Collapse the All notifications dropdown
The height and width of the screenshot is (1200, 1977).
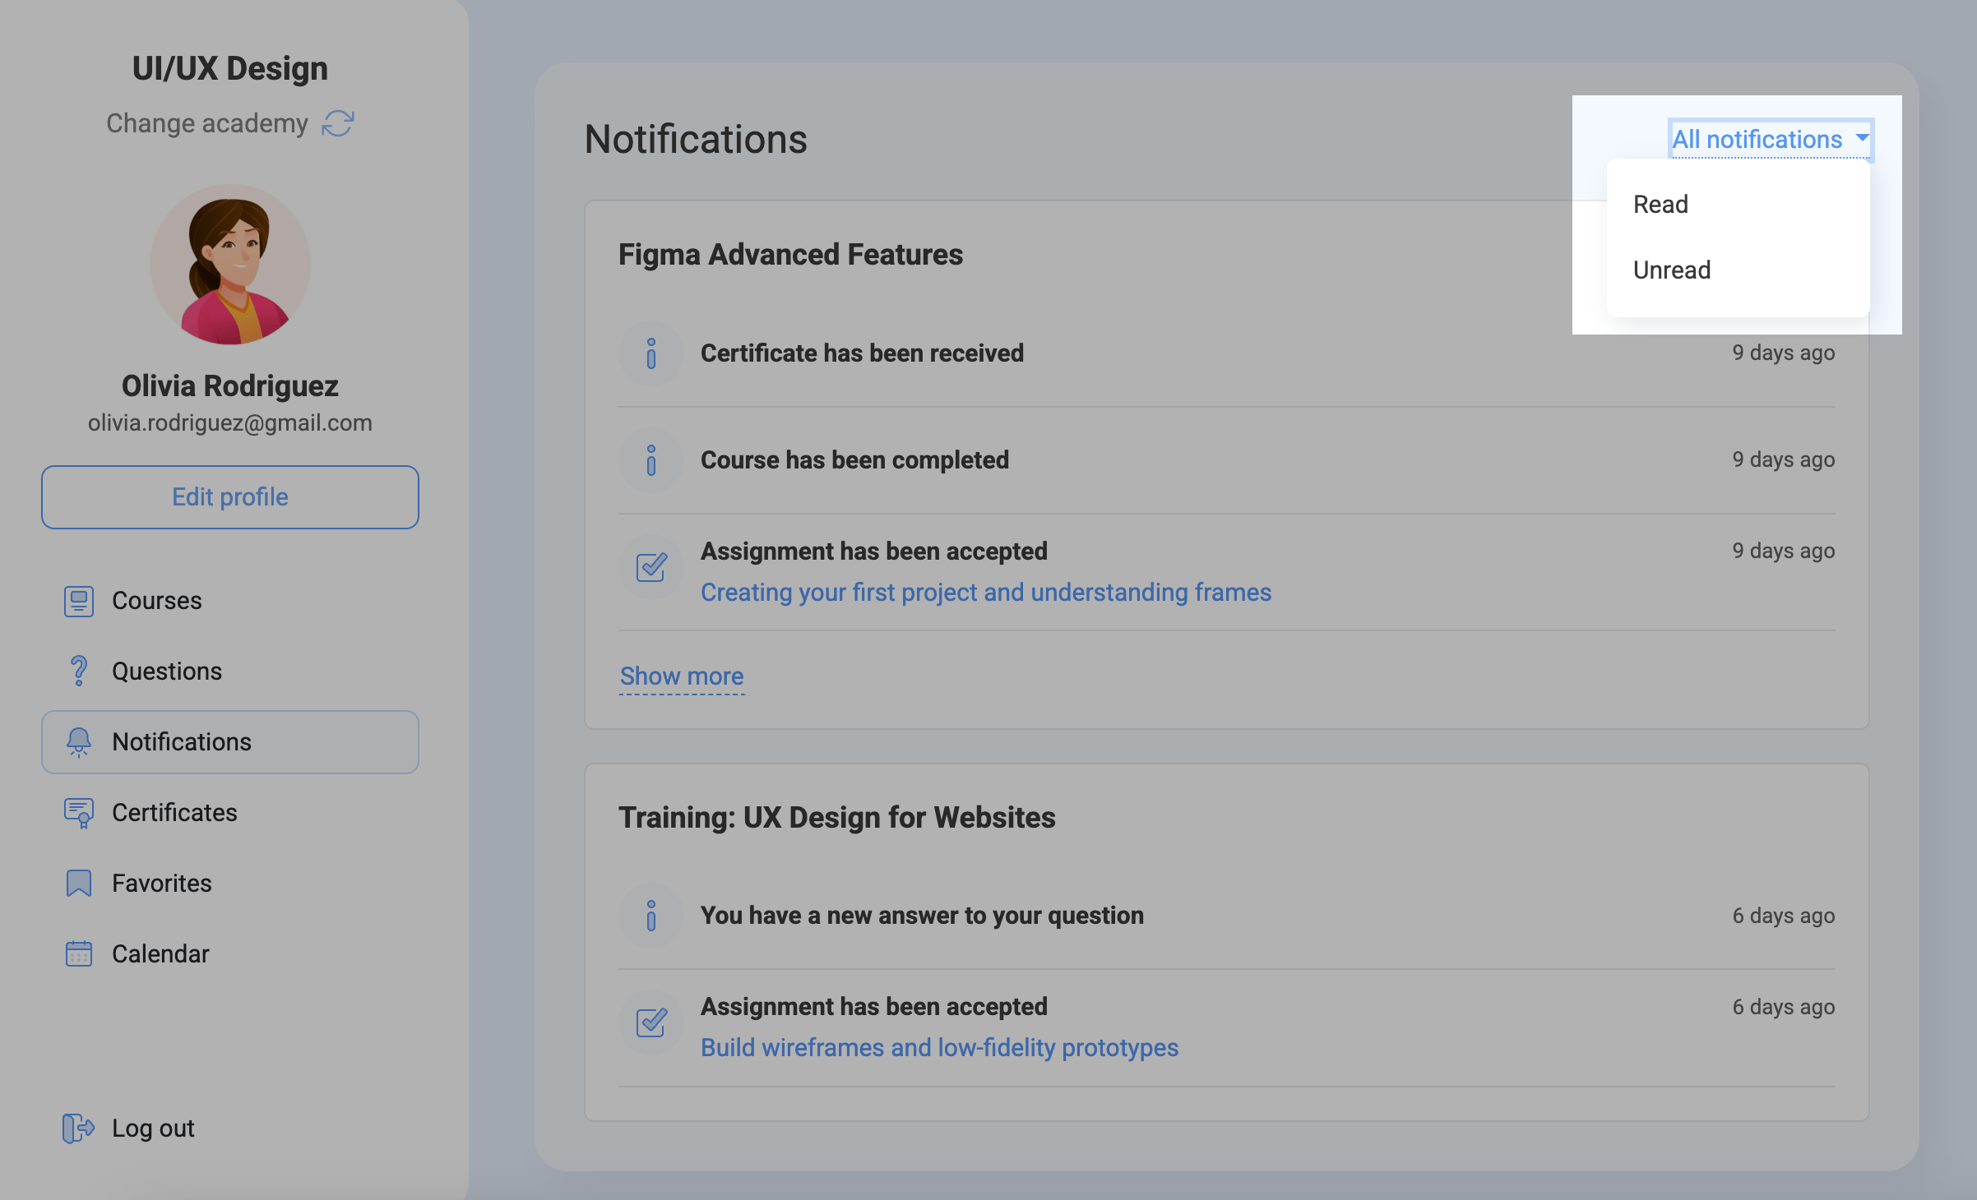(x=1771, y=140)
